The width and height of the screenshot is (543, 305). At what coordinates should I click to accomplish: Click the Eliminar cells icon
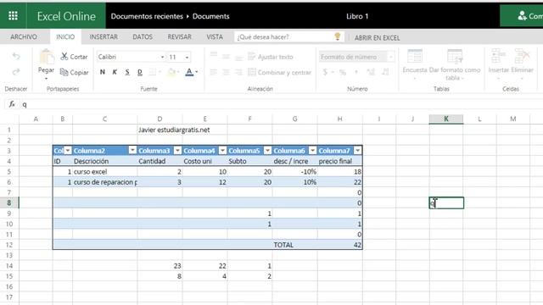[523, 56]
